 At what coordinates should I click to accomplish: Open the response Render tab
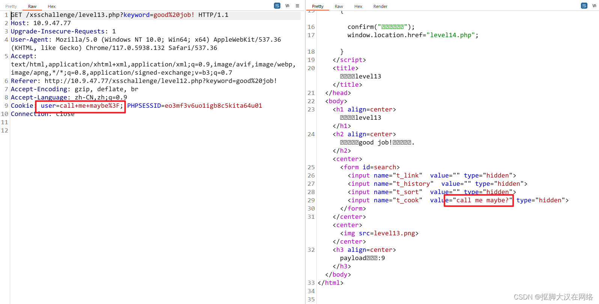[x=380, y=6]
